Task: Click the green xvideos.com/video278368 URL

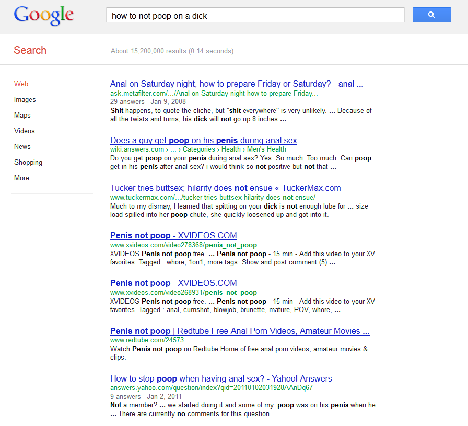Action: click(x=183, y=245)
